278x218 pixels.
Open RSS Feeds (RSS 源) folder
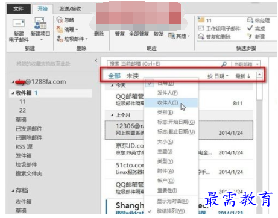24,146
